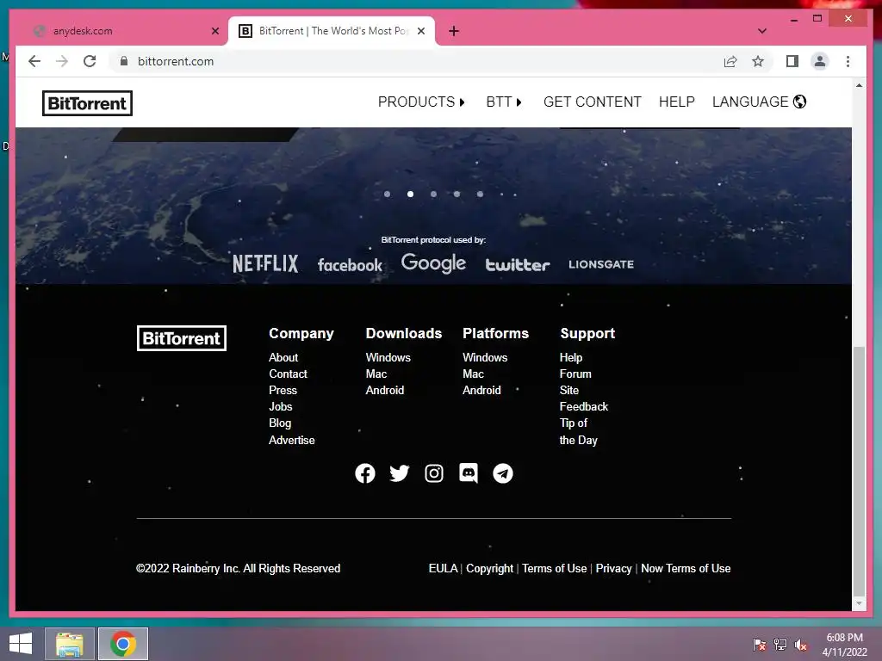
Task: Select the fifth carousel dot
Action: pos(480,194)
